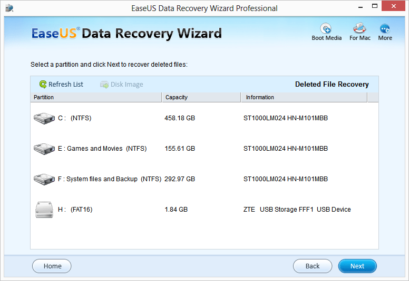Click ST1000LM024 info in the E: row
The image size is (409, 281).
(286, 149)
